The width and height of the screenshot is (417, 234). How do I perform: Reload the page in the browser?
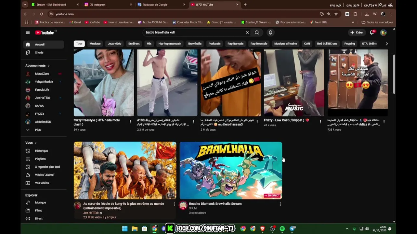pyautogui.click(x=42, y=14)
